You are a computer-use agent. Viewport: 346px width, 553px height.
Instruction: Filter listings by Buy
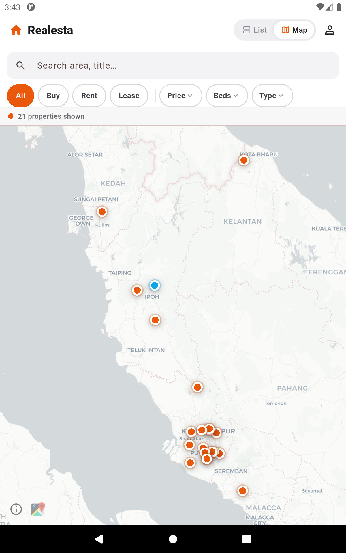point(53,96)
